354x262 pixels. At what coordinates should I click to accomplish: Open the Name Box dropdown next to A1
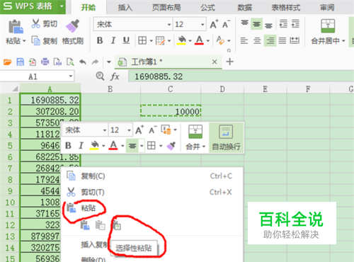click(x=70, y=76)
